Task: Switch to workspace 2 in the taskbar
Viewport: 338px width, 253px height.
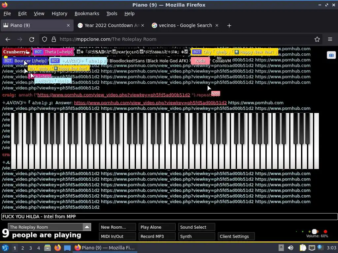Action: pos(23,248)
